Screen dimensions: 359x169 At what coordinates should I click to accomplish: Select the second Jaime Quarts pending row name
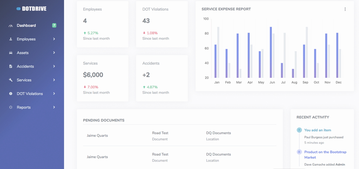pyautogui.click(x=97, y=157)
